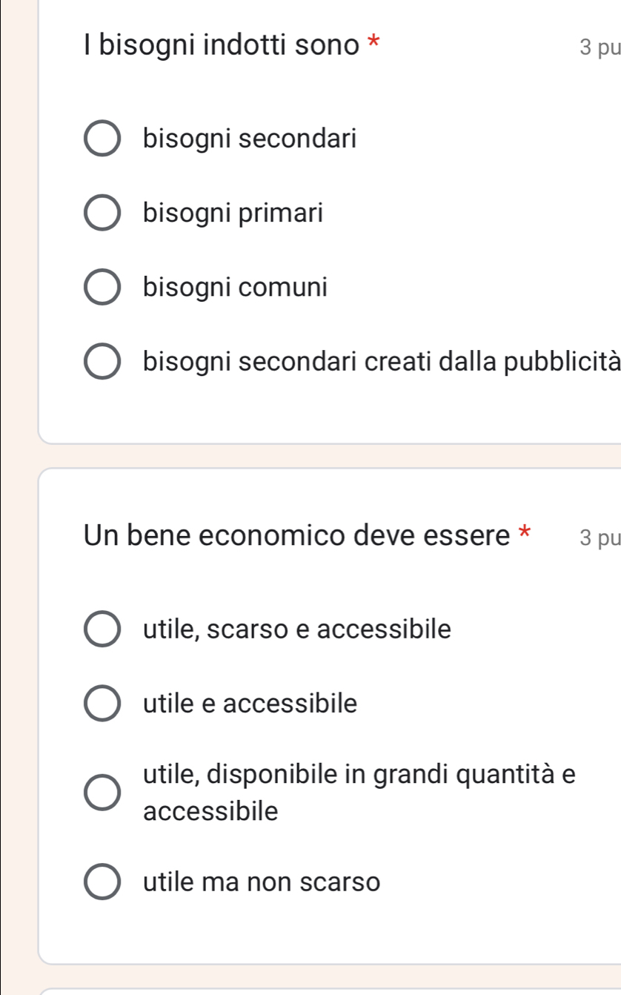Select radio for 'utile, disponibile in grandi quantità'

102,793
